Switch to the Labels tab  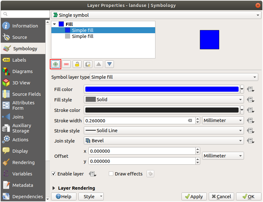point(19,60)
